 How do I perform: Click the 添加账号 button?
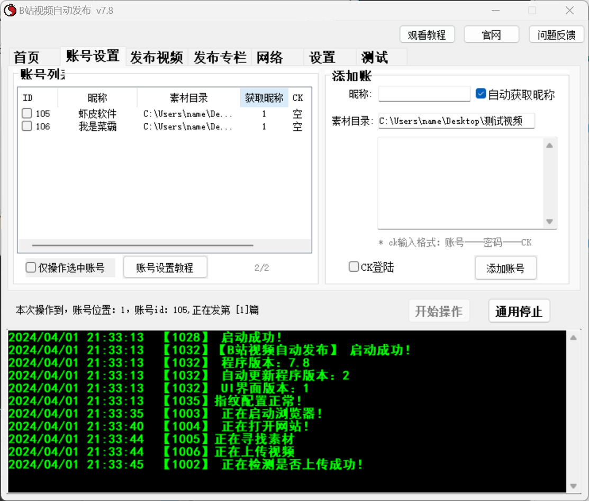[x=505, y=268]
